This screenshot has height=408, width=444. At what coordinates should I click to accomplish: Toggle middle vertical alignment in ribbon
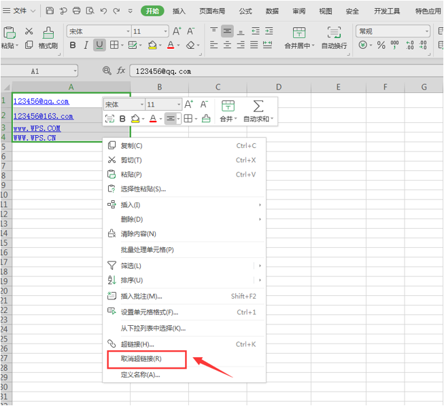click(227, 31)
